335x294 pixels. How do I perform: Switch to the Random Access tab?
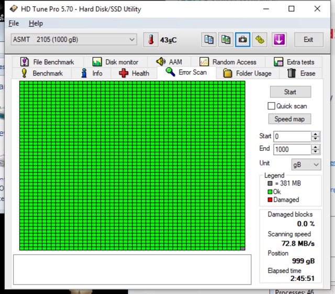228,62
